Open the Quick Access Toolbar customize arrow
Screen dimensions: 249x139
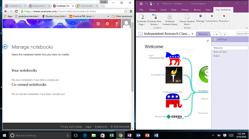tap(158, 4)
